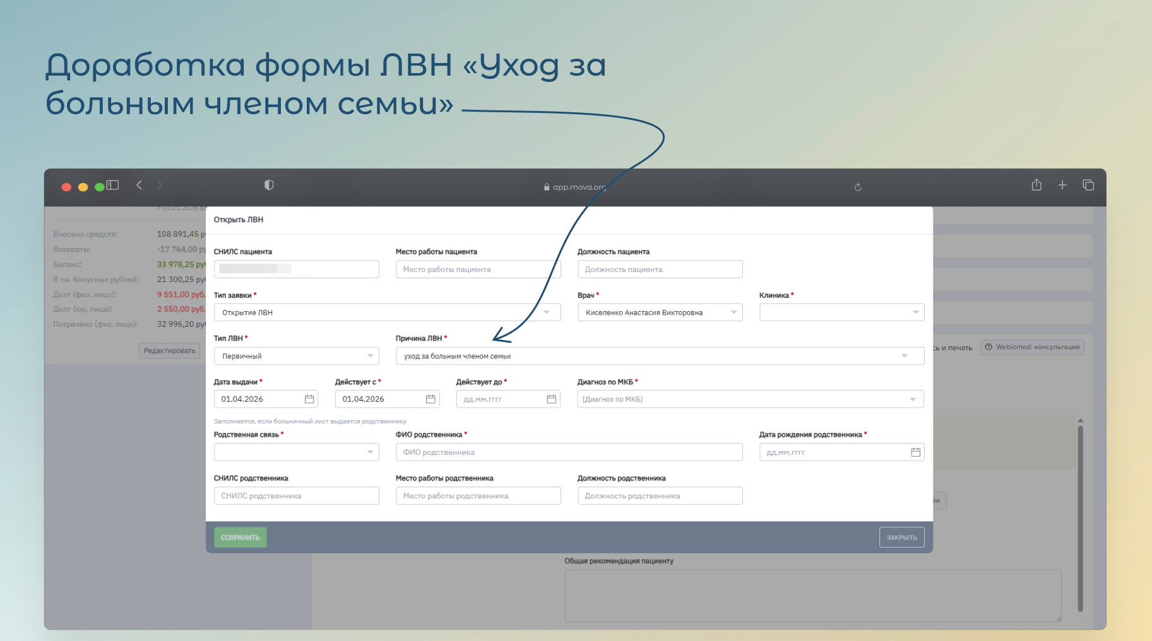The image size is (1152, 641).
Task: Expand the Родственная связь dropdown
Action: [370, 452]
